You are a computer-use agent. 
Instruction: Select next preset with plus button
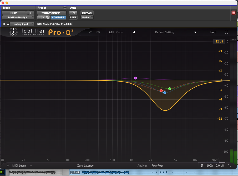tap(43, 18)
